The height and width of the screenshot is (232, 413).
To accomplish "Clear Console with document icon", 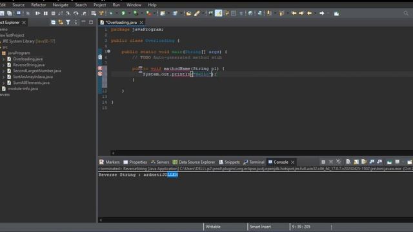I will [x=348, y=162].
